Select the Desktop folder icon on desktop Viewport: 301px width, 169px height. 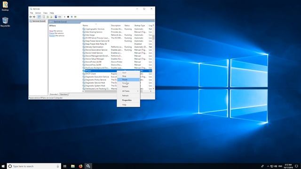(x=5, y=6)
